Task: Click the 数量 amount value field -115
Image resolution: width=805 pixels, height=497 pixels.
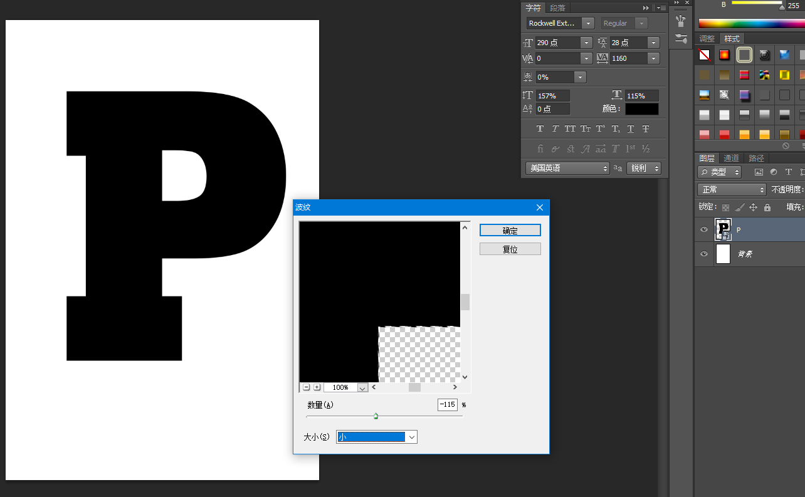Action: click(x=448, y=405)
